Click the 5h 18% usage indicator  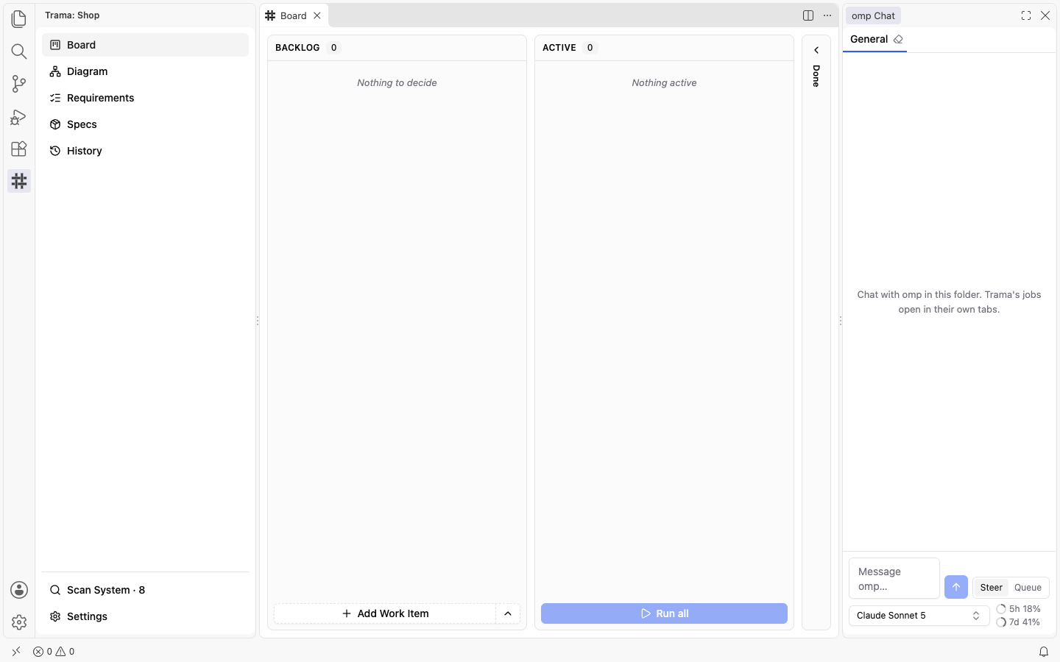pyautogui.click(x=1019, y=609)
